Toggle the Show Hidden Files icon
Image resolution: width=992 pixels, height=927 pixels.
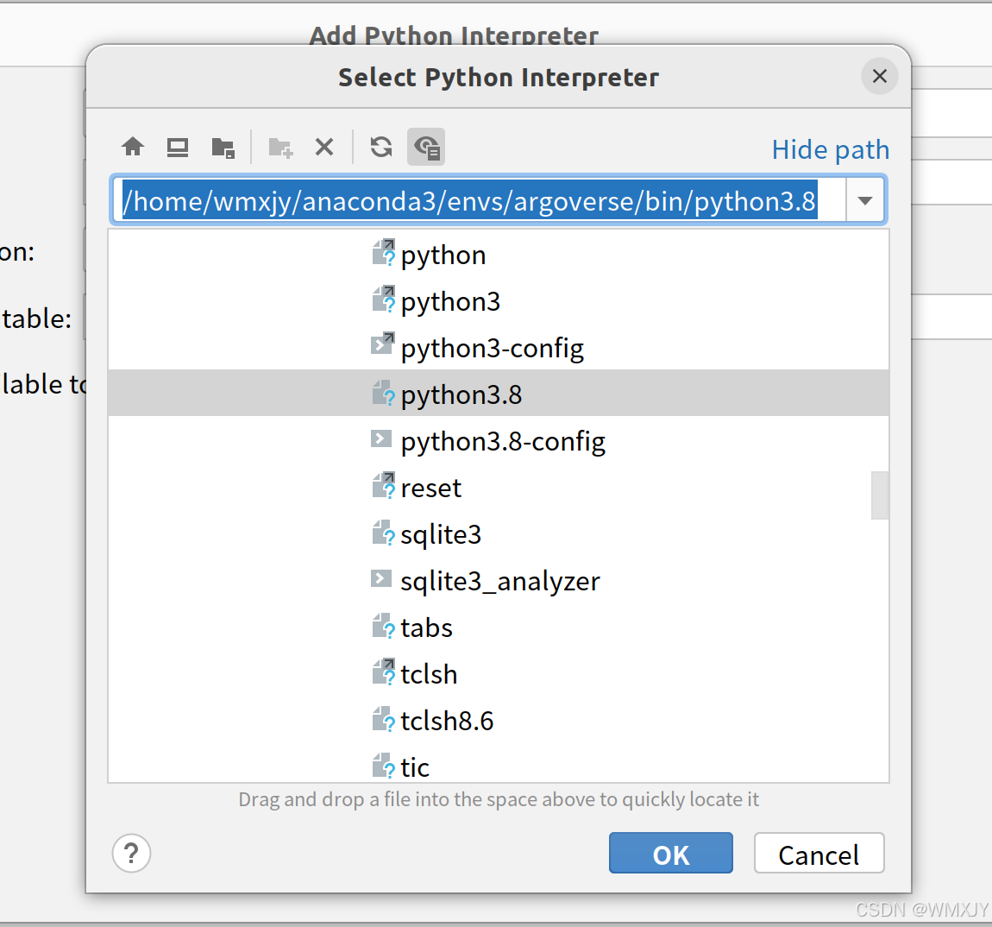click(x=426, y=147)
